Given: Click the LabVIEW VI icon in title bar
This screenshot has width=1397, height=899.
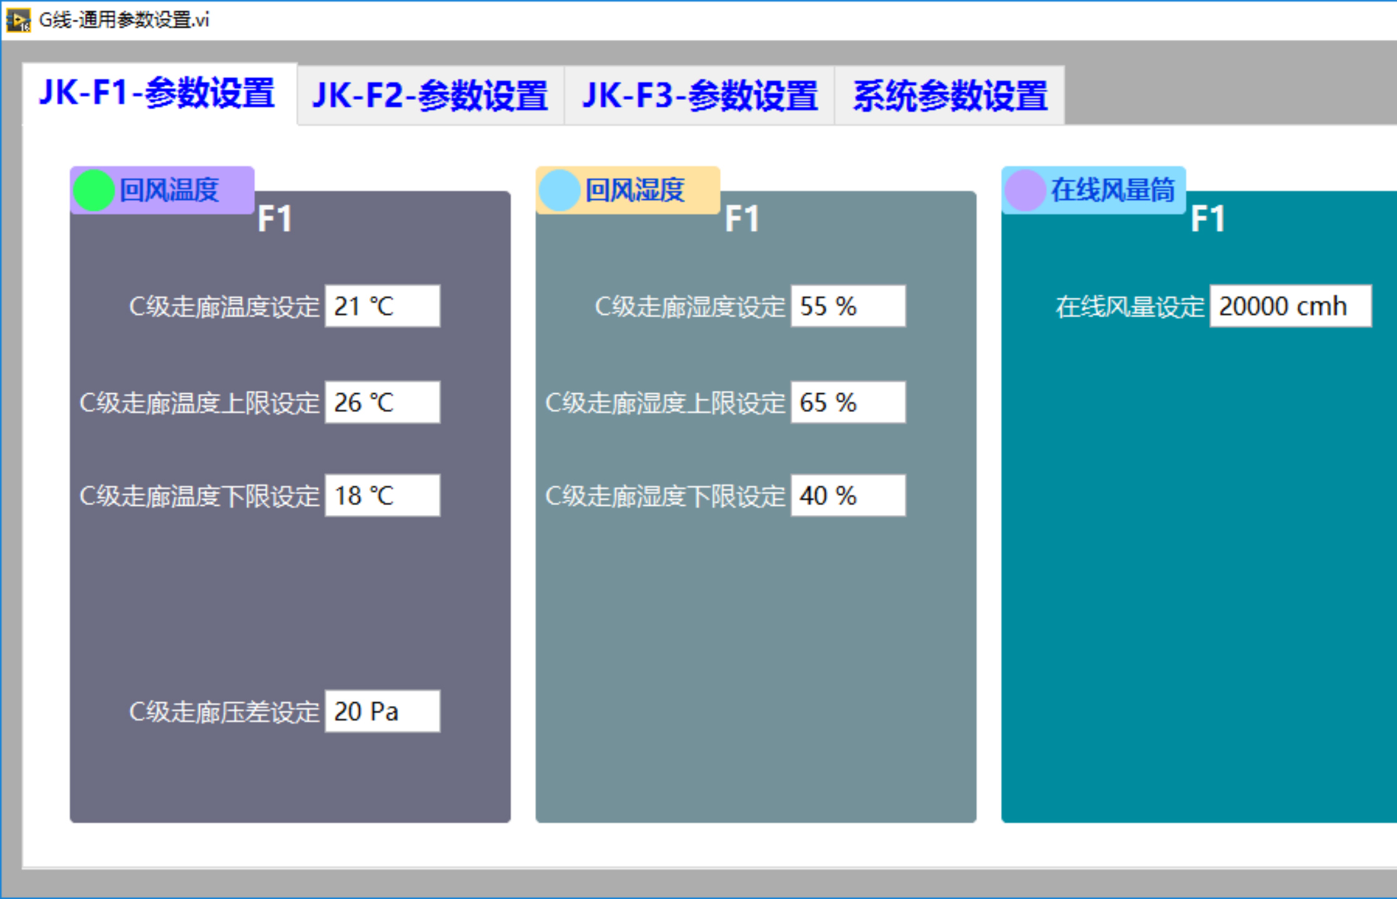Looking at the screenshot, I should (18, 20).
